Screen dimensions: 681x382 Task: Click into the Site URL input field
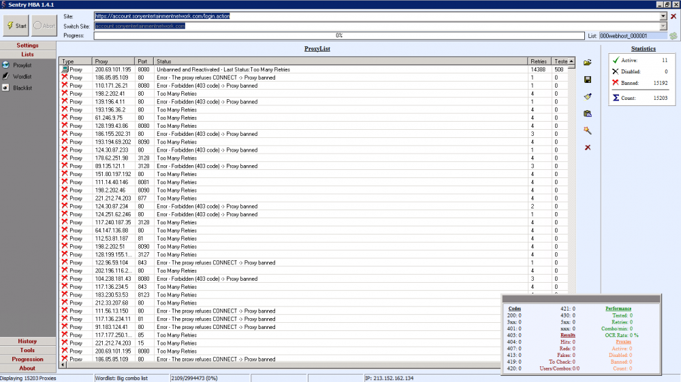pyautogui.click(x=377, y=16)
